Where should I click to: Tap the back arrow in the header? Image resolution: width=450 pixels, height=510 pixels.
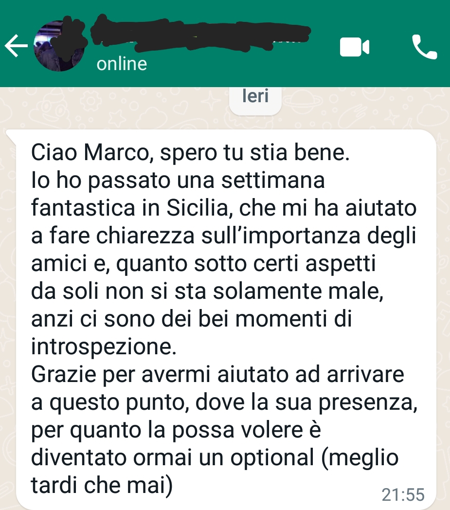[16, 46]
